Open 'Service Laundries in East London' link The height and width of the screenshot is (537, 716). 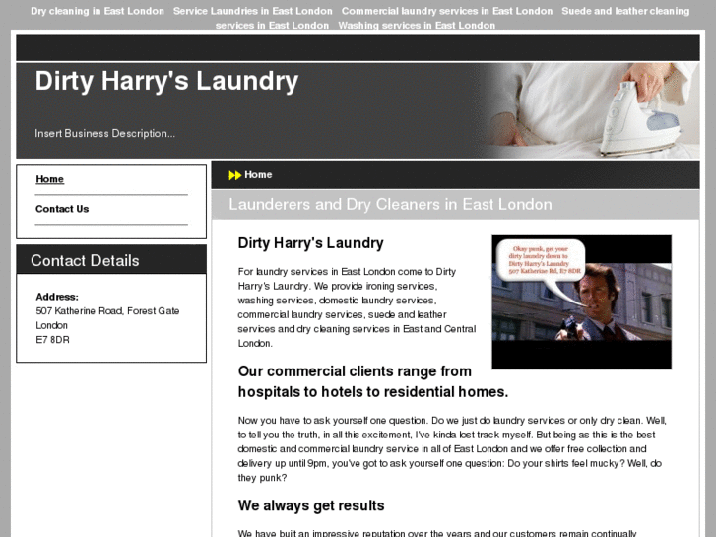coord(252,11)
